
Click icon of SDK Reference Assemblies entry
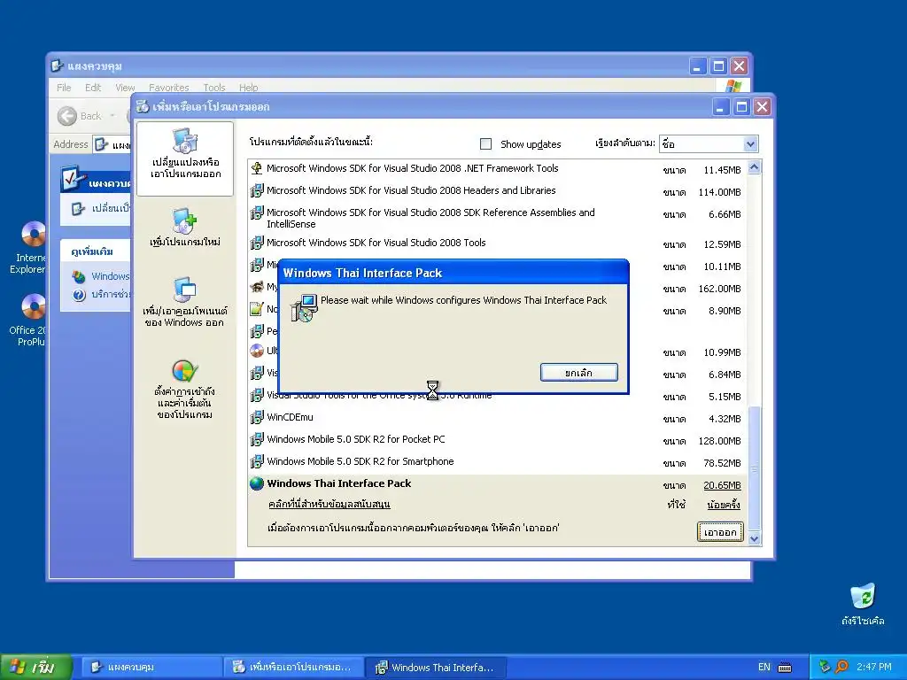coord(257,212)
